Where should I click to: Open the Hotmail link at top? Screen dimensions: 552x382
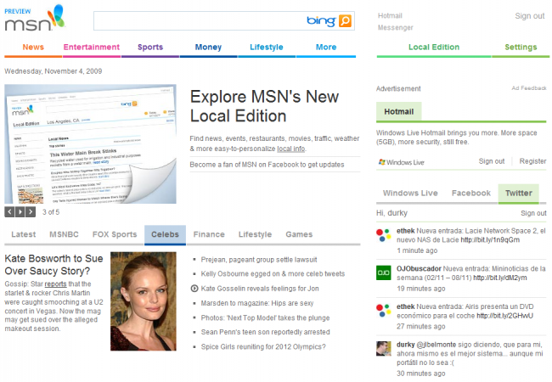click(390, 15)
